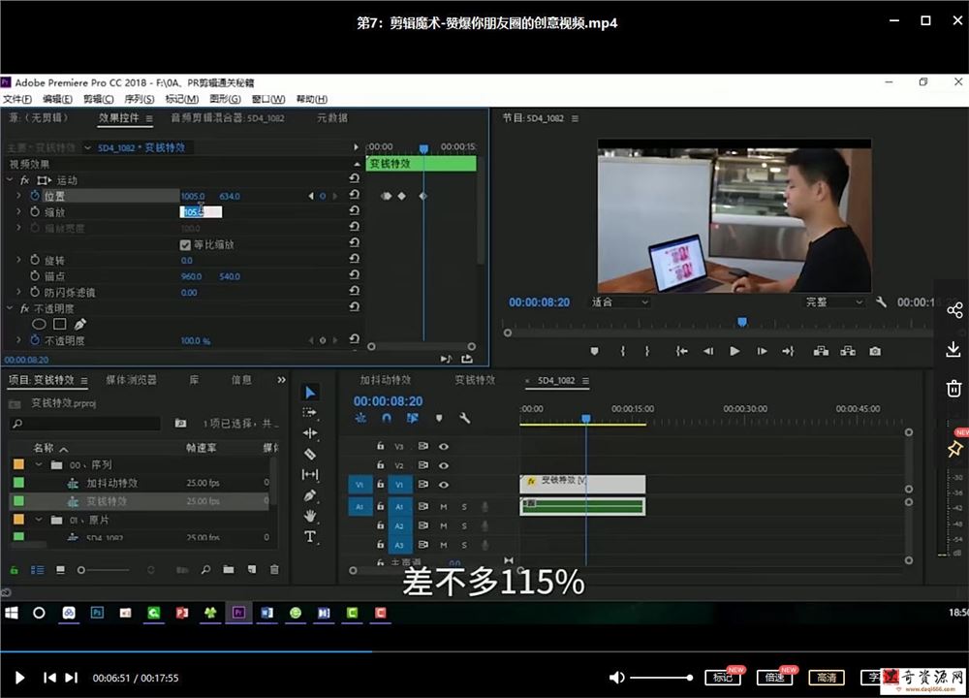Open the File menu

(x=17, y=99)
